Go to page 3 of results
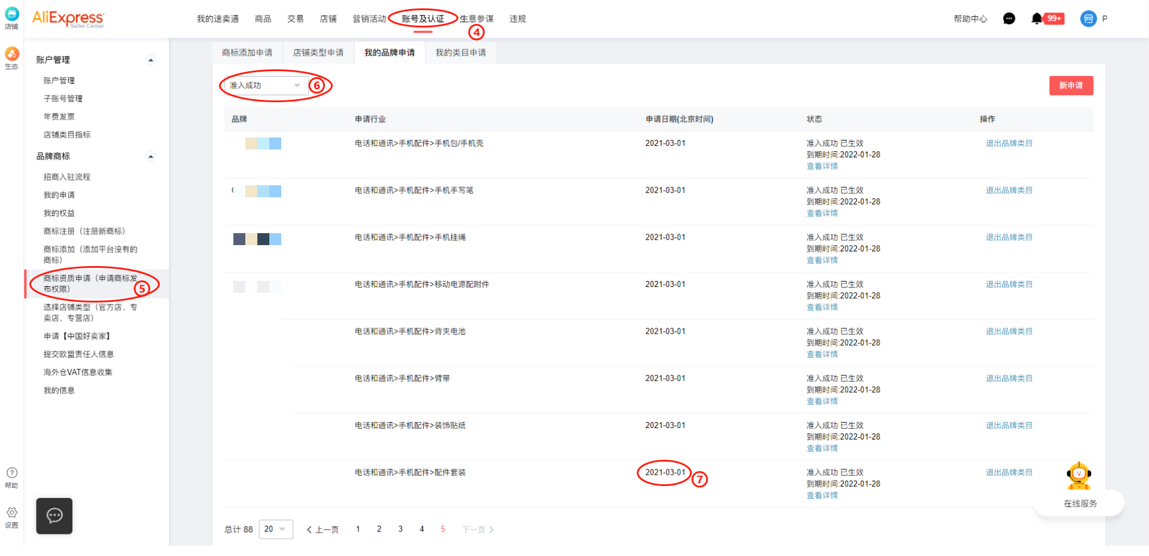The width and height of the screenshot is (1149, 556). point(400,529)
